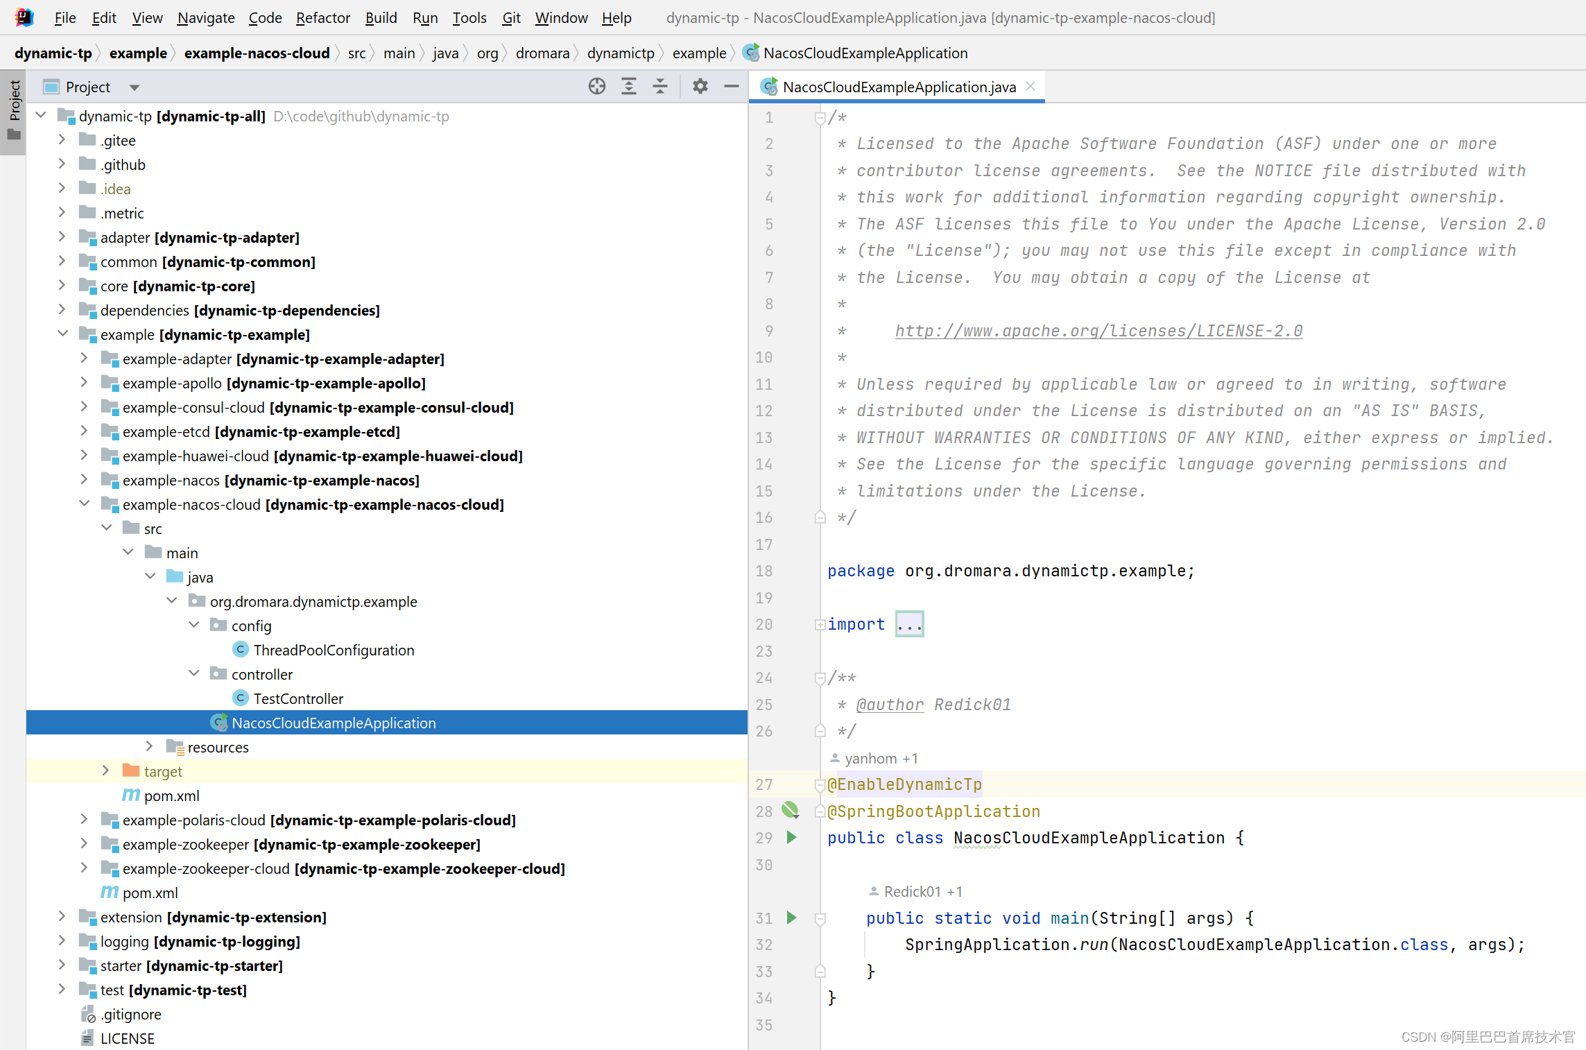
Task: Click the Collapse All icon in Project panel
Action: [660, 87]
